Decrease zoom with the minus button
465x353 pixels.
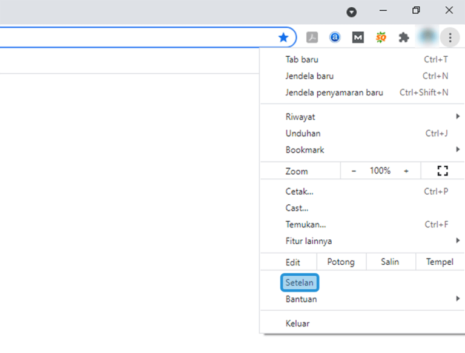[x=354, y=171]
